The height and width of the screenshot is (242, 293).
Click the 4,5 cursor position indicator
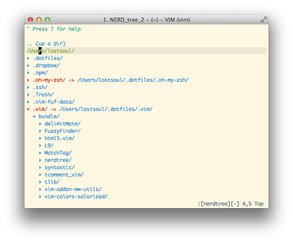(247, 204)
